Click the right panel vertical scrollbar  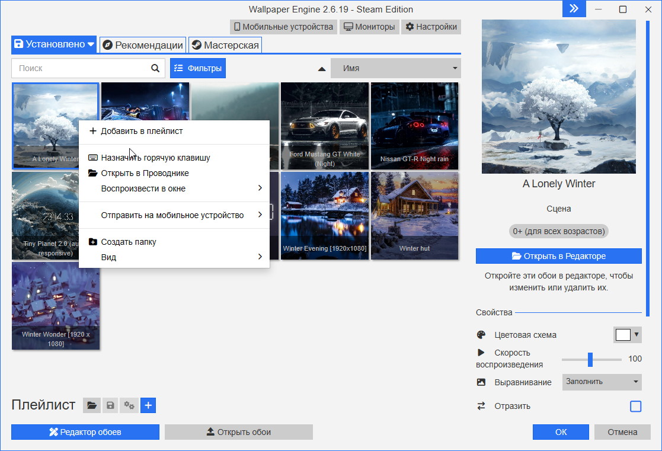648,168
